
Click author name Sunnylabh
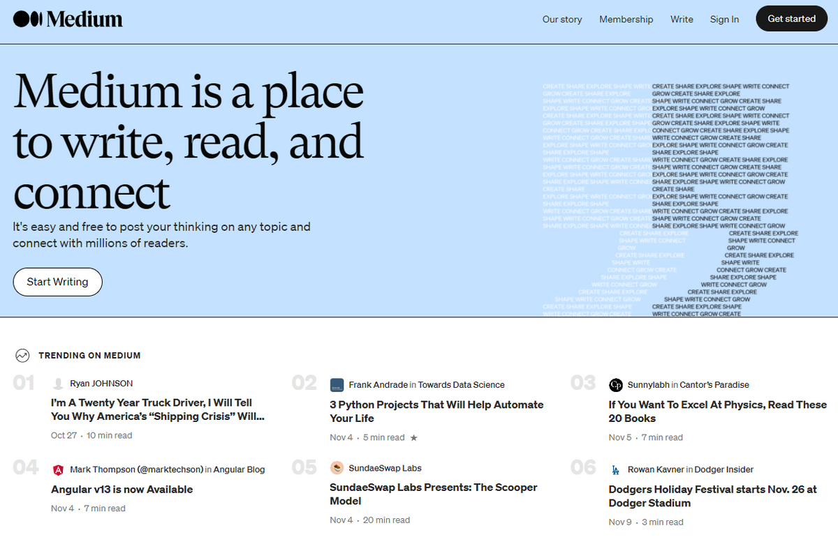click(x=650, y=385)
